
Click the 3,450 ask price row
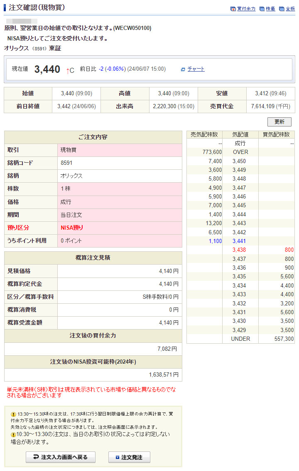(239, 161)
